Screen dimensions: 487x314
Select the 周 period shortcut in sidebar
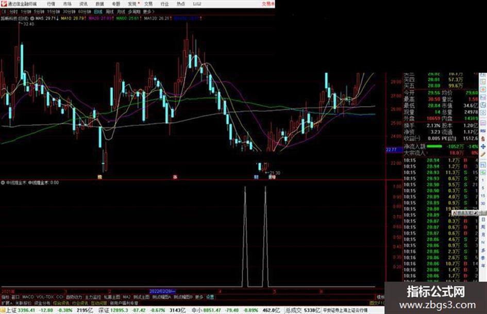click(x=483, y=227)
